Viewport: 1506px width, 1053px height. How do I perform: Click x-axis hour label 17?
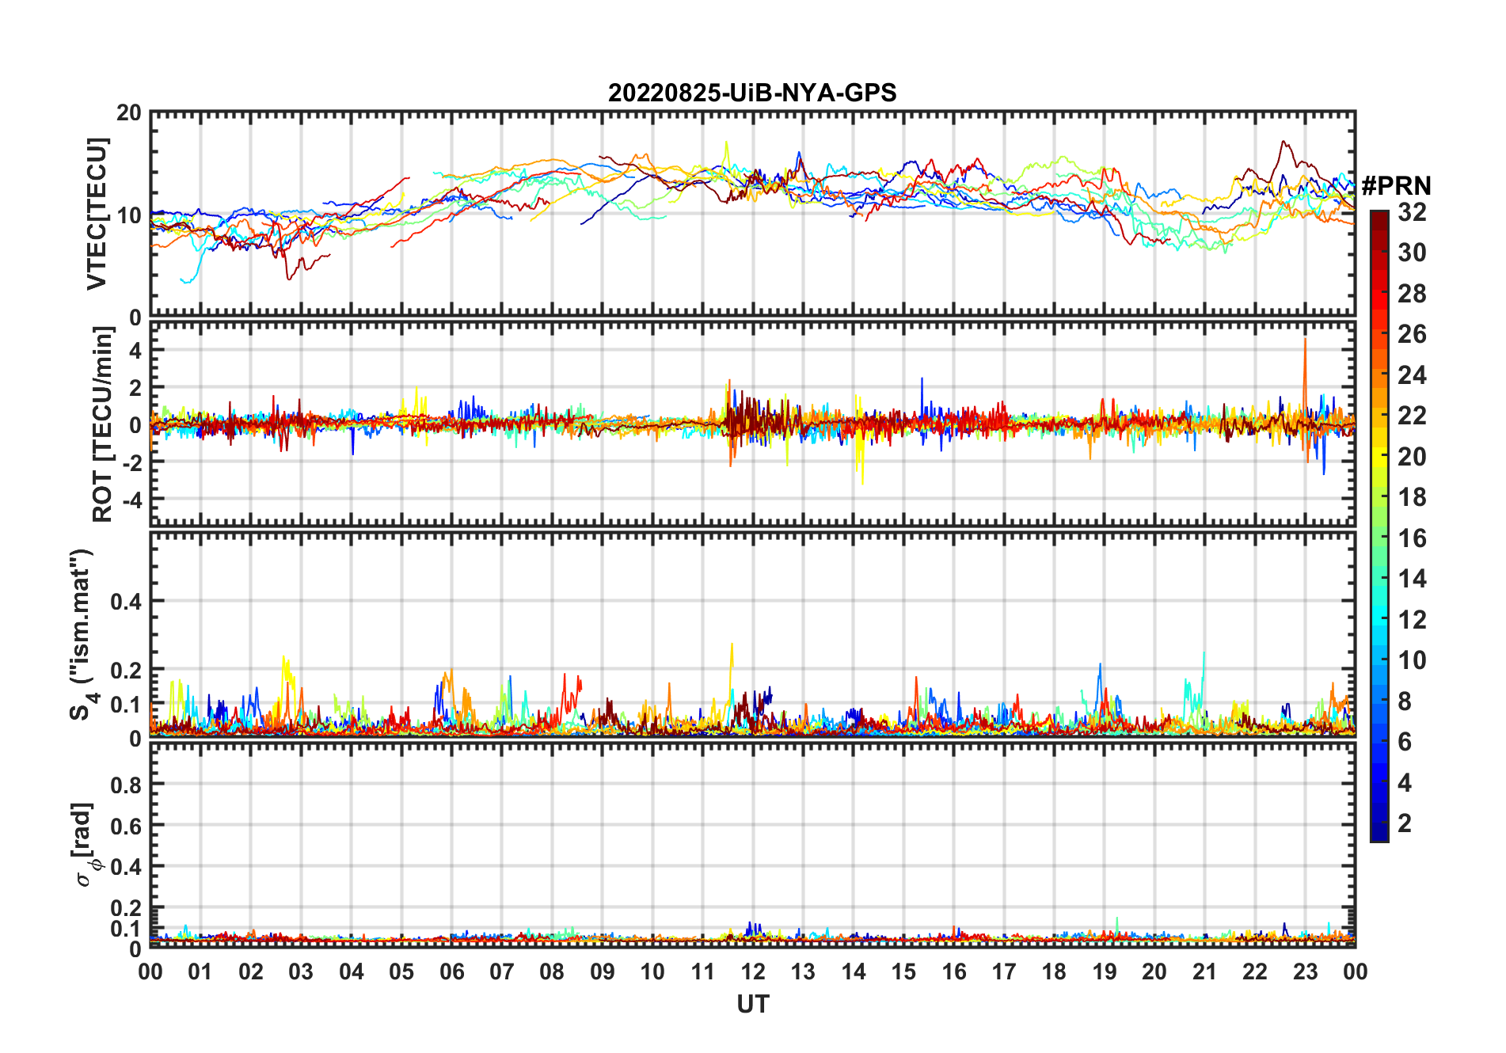point(1004,971)
